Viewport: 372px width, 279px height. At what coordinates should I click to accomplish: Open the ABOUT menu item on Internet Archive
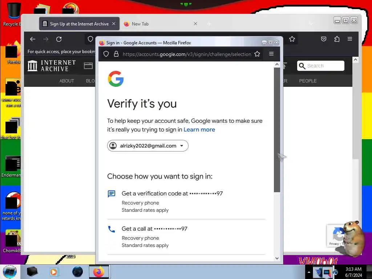point(67,81)
